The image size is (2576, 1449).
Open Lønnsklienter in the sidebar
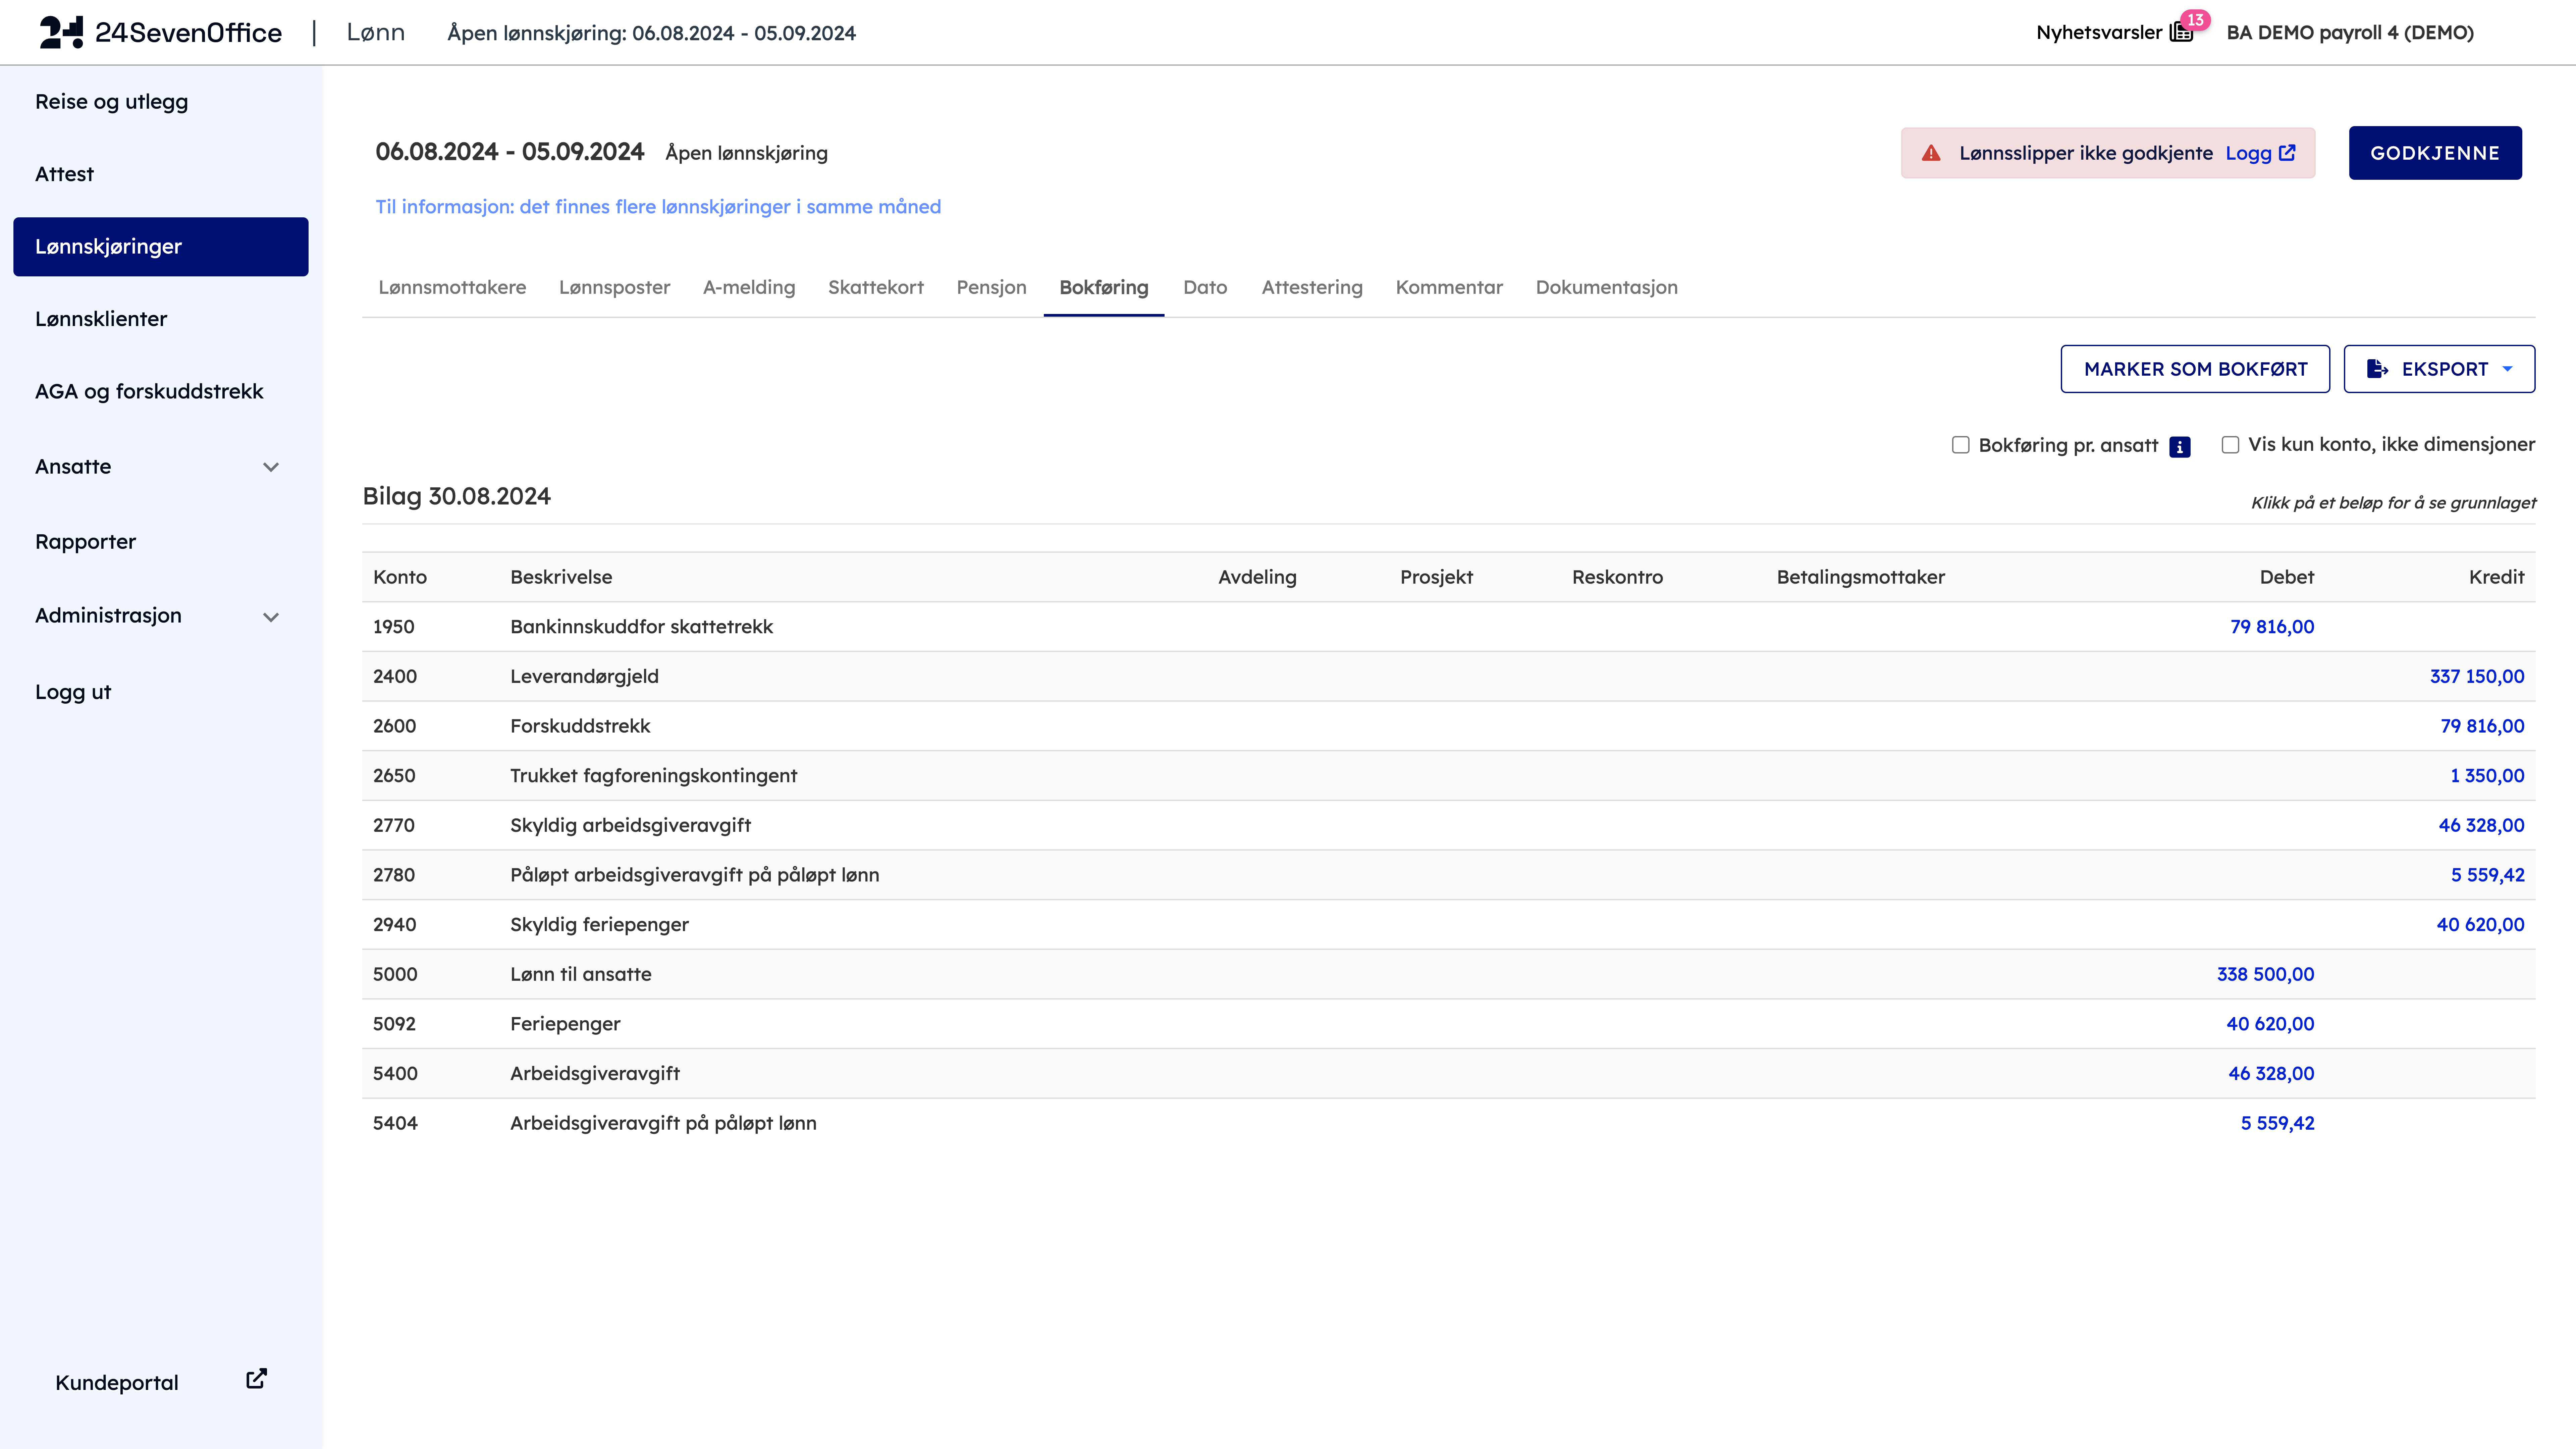(x=101, y=319)
